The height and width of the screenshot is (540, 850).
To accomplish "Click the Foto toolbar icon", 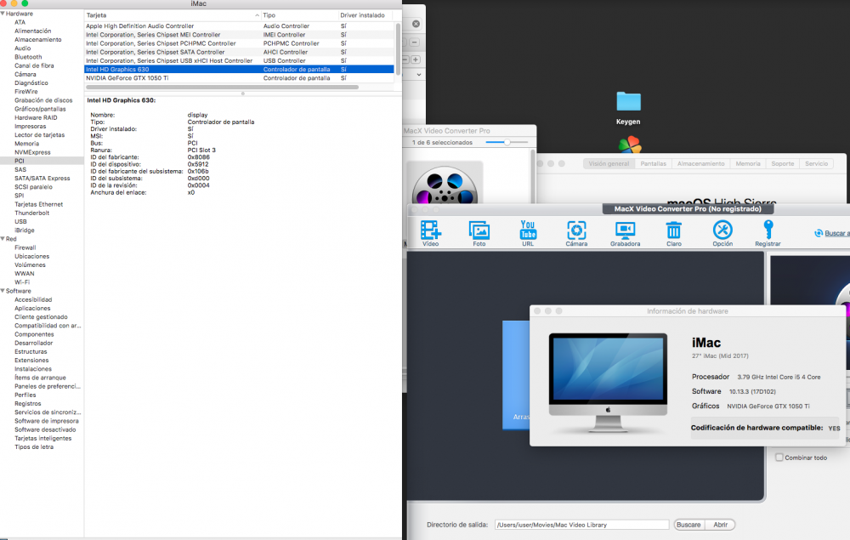I will [479, 230].
